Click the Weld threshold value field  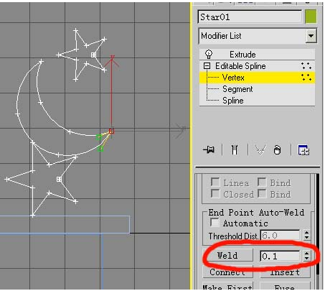[280, 256]
